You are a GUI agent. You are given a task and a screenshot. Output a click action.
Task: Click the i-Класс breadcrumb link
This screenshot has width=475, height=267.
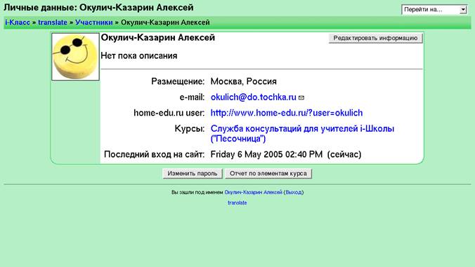18,22
